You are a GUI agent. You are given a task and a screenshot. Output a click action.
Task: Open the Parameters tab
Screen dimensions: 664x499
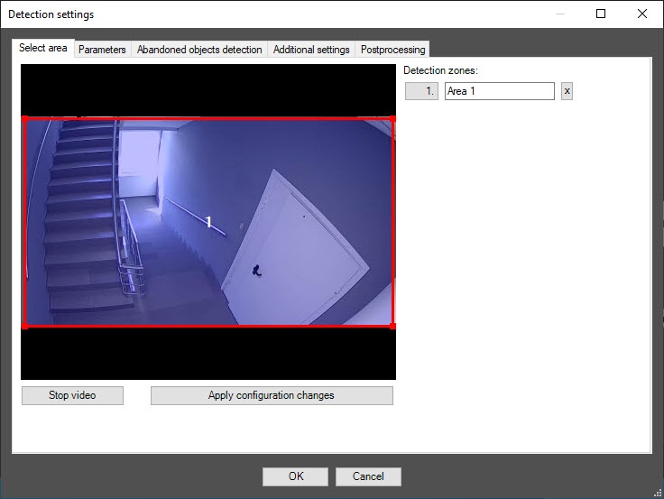102,50
